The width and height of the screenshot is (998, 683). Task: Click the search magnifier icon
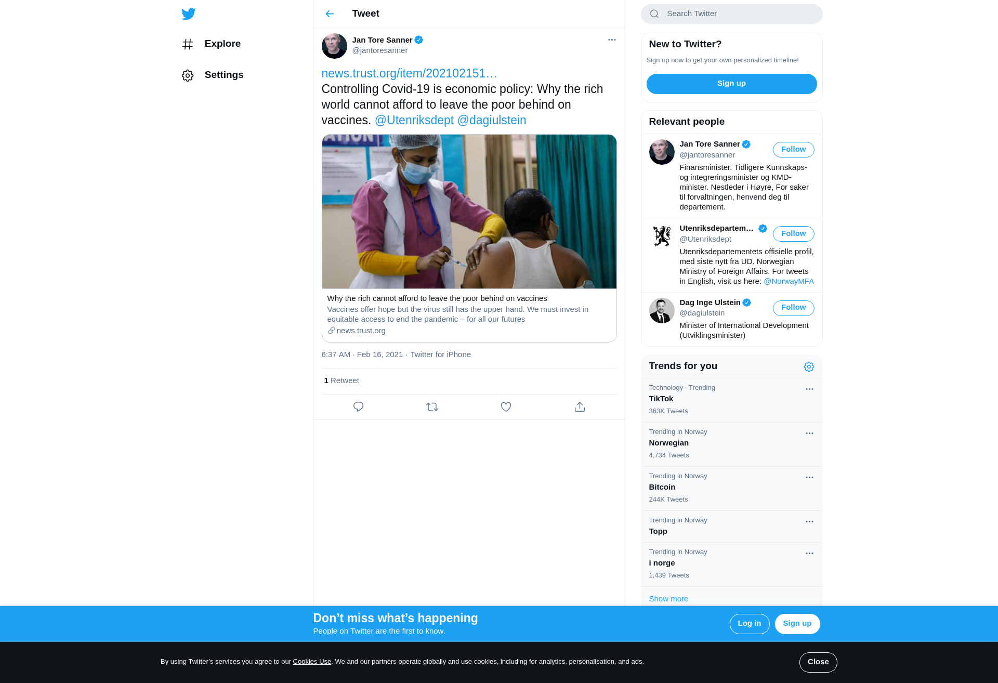click(x=654, y=14)
